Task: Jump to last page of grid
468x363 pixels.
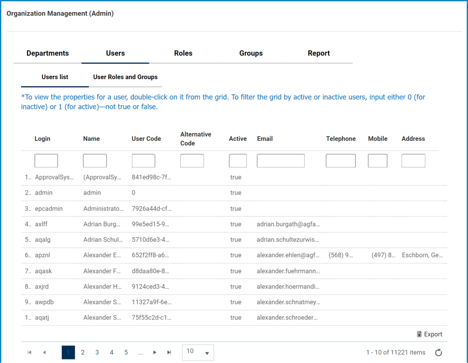Action: click(169, 352)
